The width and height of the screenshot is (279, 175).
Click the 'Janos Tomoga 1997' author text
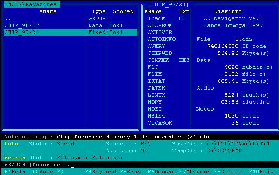click(233, 25)
